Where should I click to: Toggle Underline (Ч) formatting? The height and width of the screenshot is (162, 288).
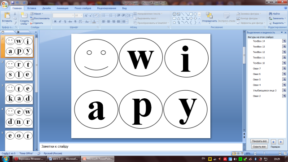click(x=65, y=22)
